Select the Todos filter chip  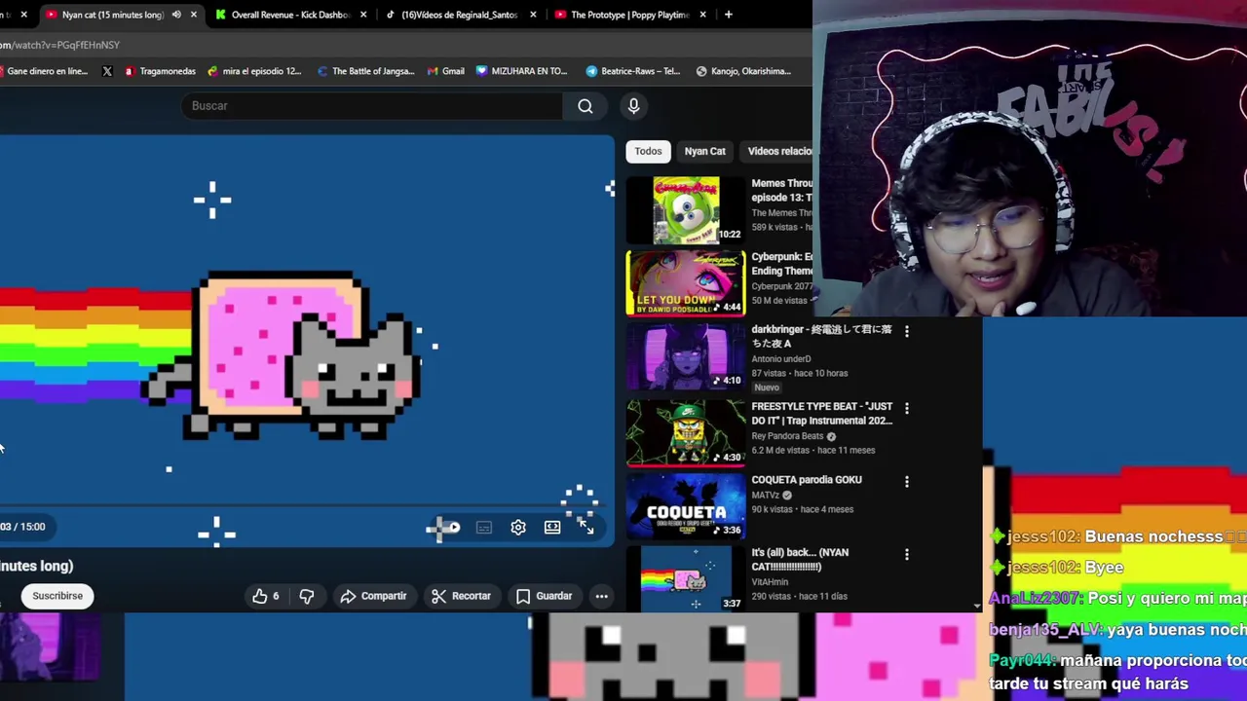click(x=648, y=151)
